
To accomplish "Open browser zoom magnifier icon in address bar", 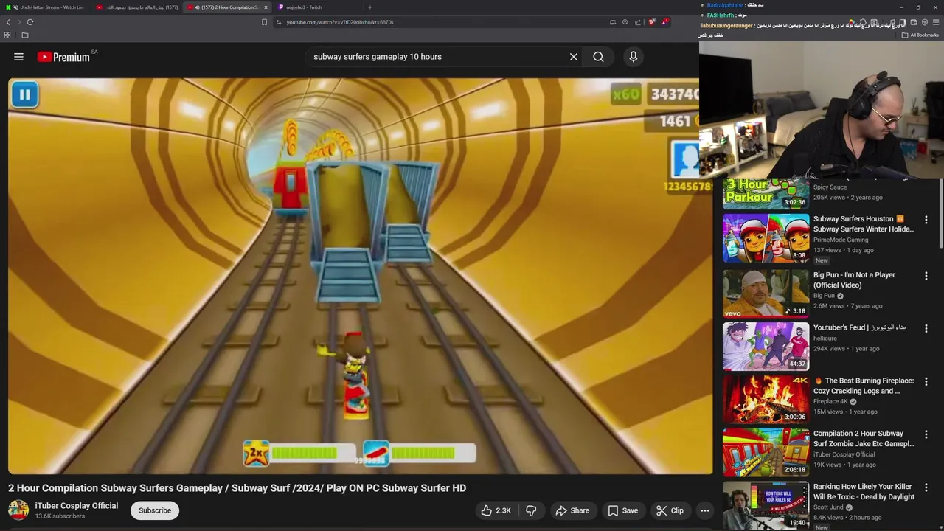I will pyautogui.click(x=625, y=22).
